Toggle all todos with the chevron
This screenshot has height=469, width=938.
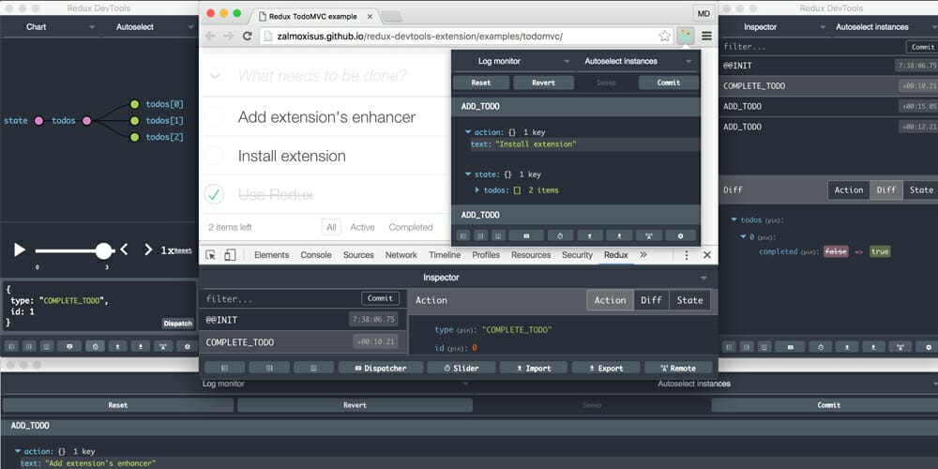(215, 76)
